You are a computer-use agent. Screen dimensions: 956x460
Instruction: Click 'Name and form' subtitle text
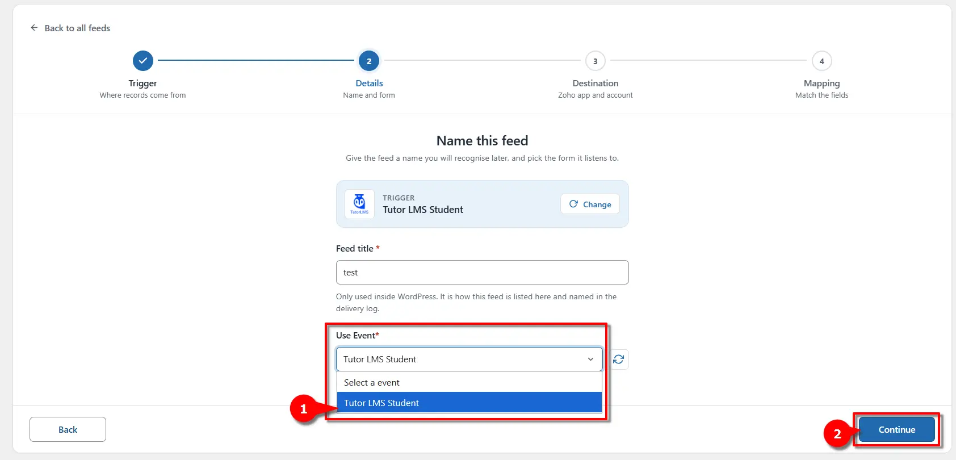[369, 95]
